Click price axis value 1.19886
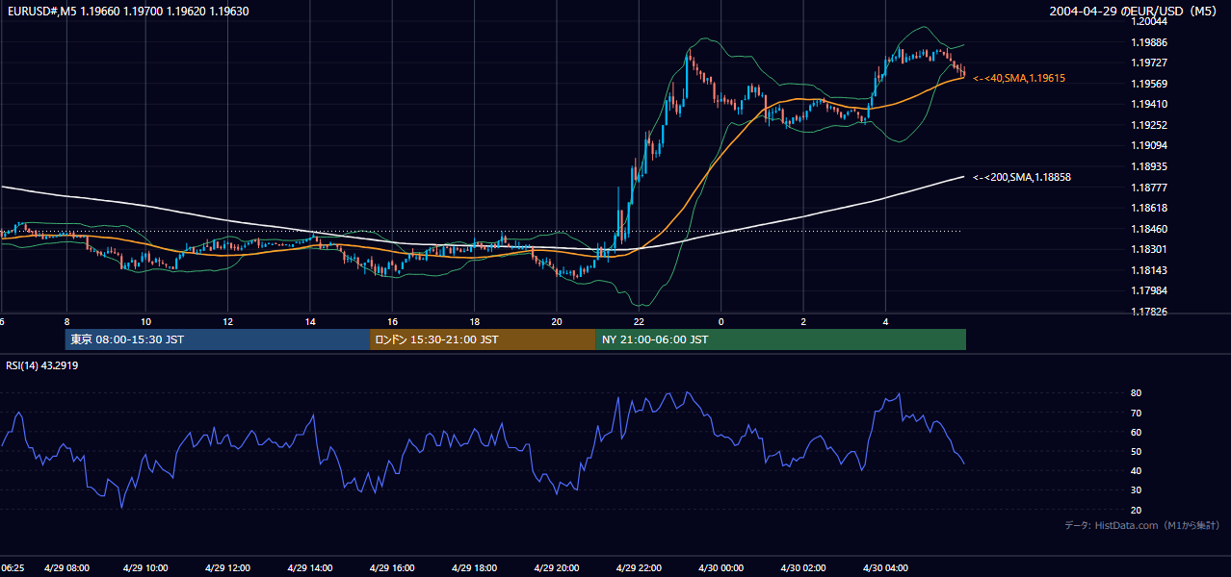The image size is (1231, 577). pos(1149,42)
